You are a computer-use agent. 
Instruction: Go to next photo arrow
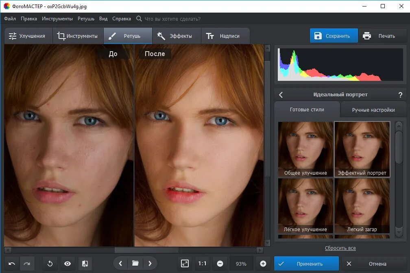click(150, 263)
